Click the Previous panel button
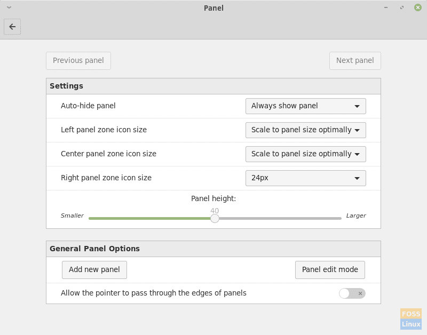This screenshot has width=427, height=335. 78,60
